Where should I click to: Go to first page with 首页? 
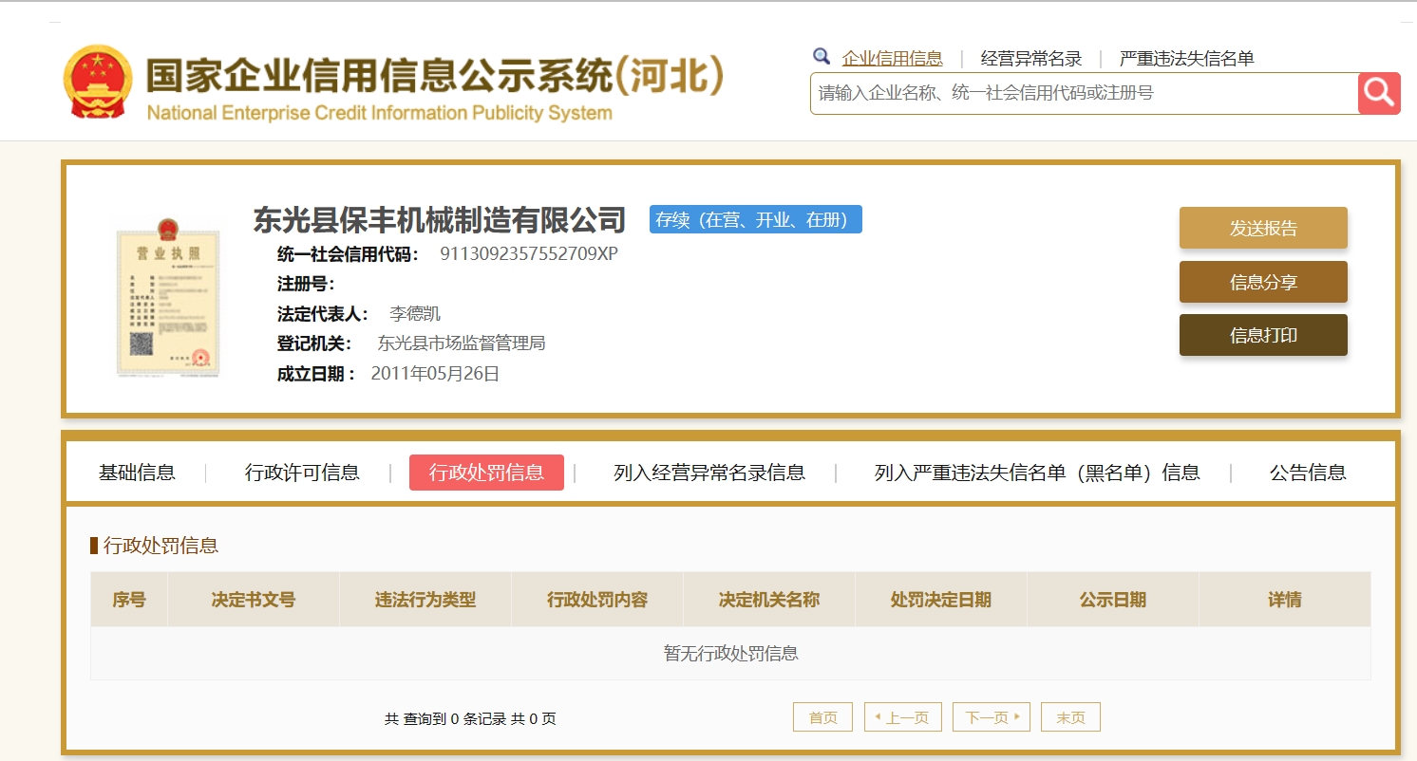(x=822, y=717)
